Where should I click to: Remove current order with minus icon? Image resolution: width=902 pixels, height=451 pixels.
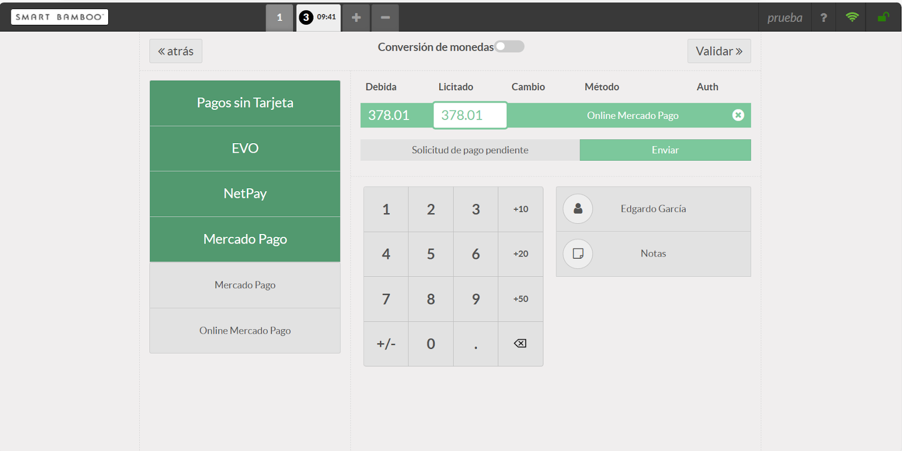[x=385, y=17]
